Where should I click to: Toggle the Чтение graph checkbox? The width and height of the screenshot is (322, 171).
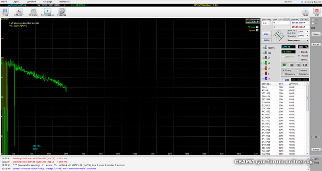tap(257, 27)
